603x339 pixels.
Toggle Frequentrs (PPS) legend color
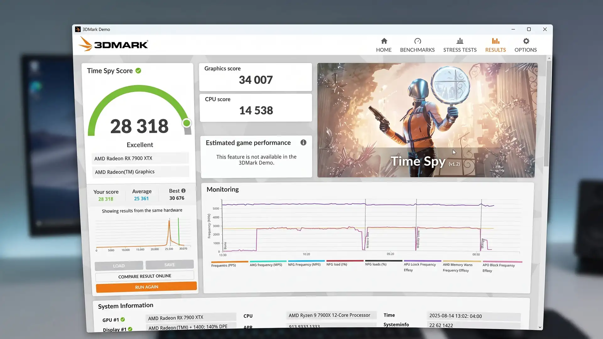pos(230,261)
